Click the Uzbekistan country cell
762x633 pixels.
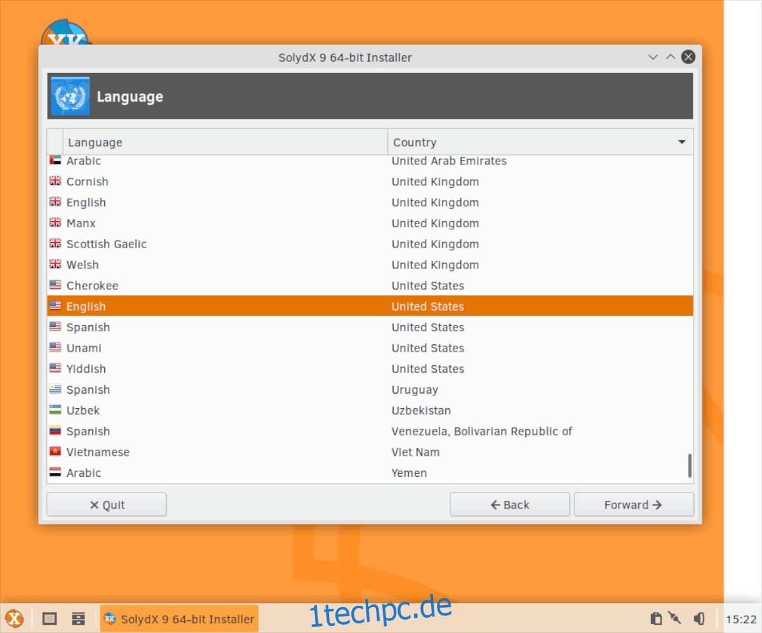point(421,410)
